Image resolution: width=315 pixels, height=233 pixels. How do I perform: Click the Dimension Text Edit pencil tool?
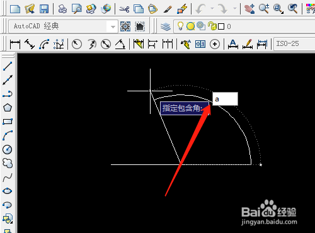point(248,44)
